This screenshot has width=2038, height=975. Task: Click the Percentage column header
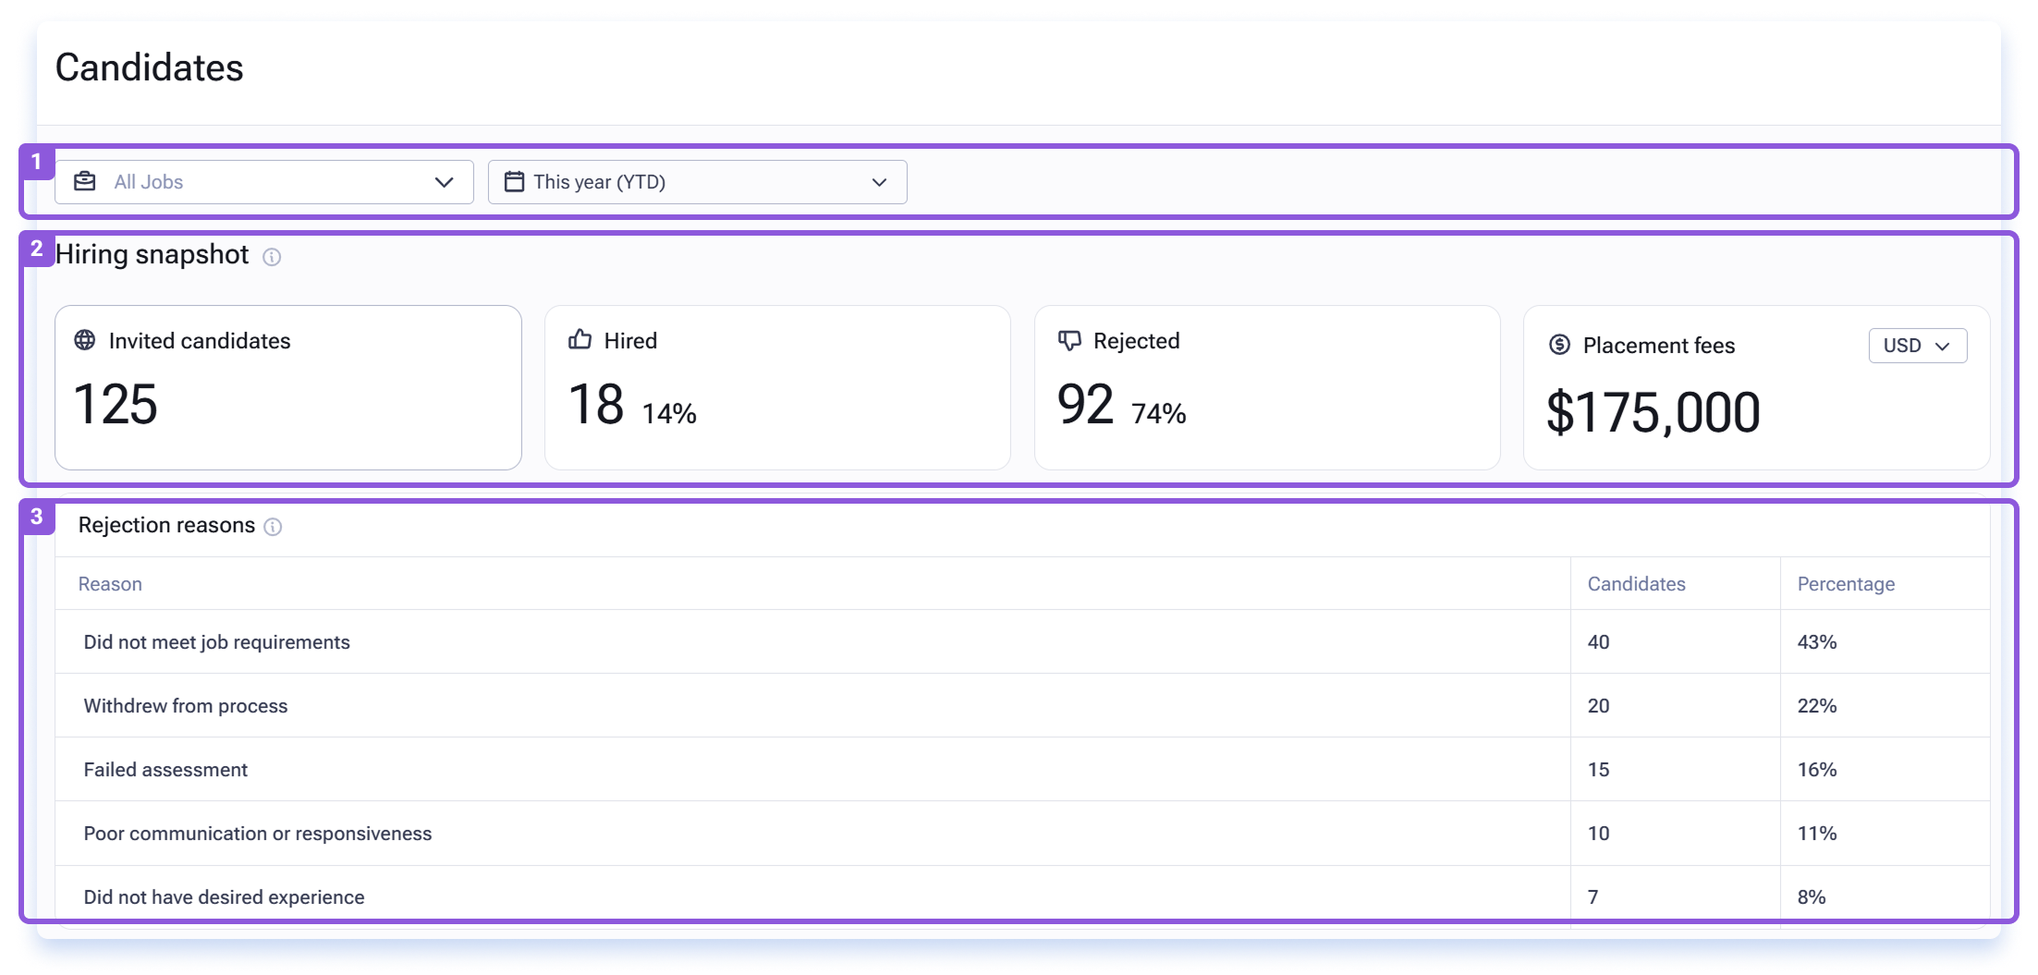(x=1846, y=584)
